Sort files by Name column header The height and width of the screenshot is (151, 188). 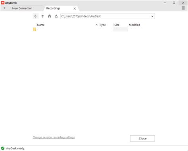pyautogui.click(x=41, y=25)
